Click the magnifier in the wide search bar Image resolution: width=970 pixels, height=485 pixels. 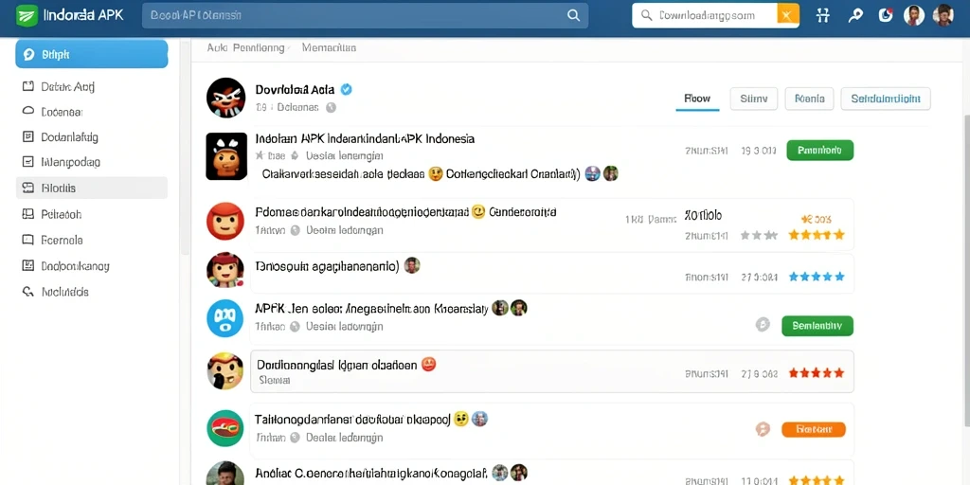573,15
